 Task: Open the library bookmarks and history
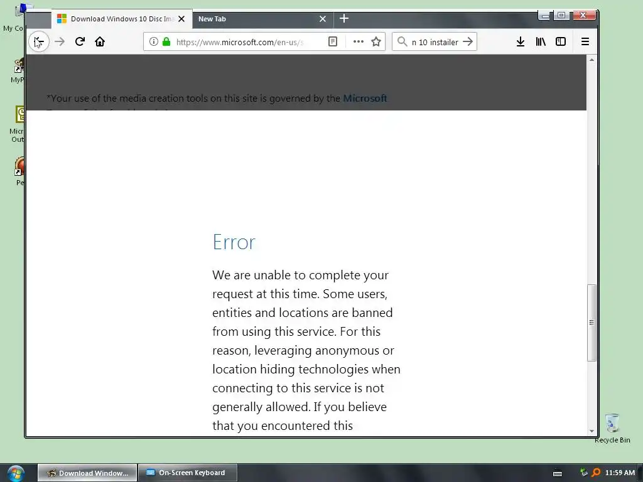pos(541,41)
